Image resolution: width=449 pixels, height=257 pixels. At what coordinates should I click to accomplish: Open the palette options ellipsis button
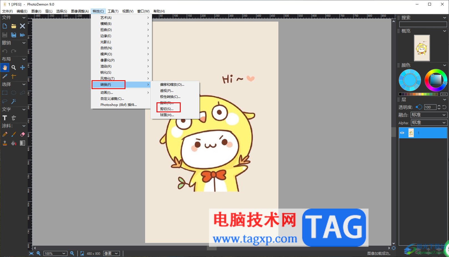444,94
